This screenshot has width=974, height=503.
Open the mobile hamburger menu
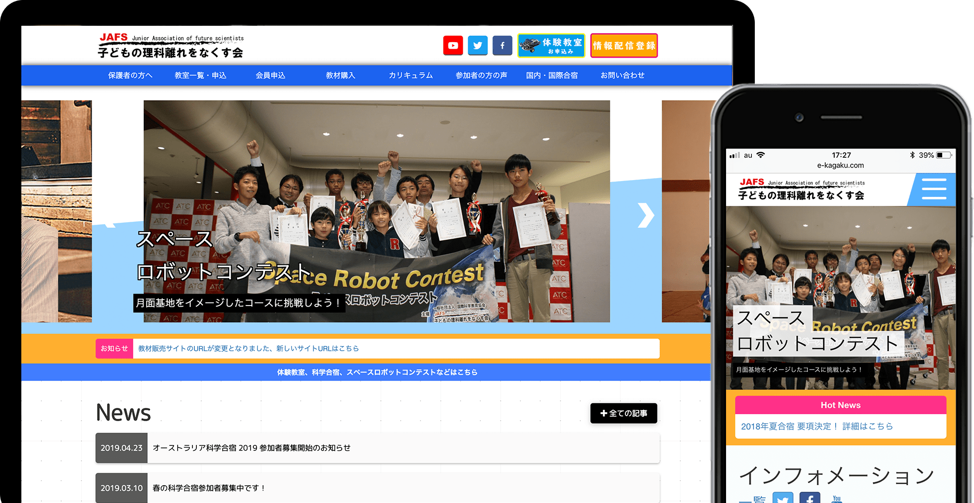click(x=934, y=189)
